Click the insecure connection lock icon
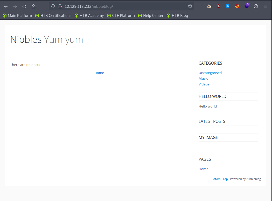This screenshot has height=201, width=272. 60,6
